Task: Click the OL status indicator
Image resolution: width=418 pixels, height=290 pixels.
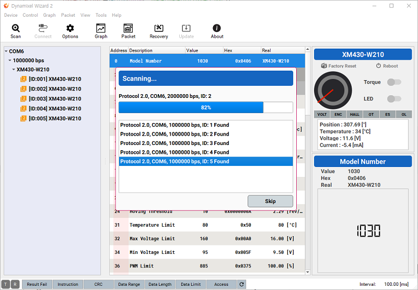Action: point(404,114)
